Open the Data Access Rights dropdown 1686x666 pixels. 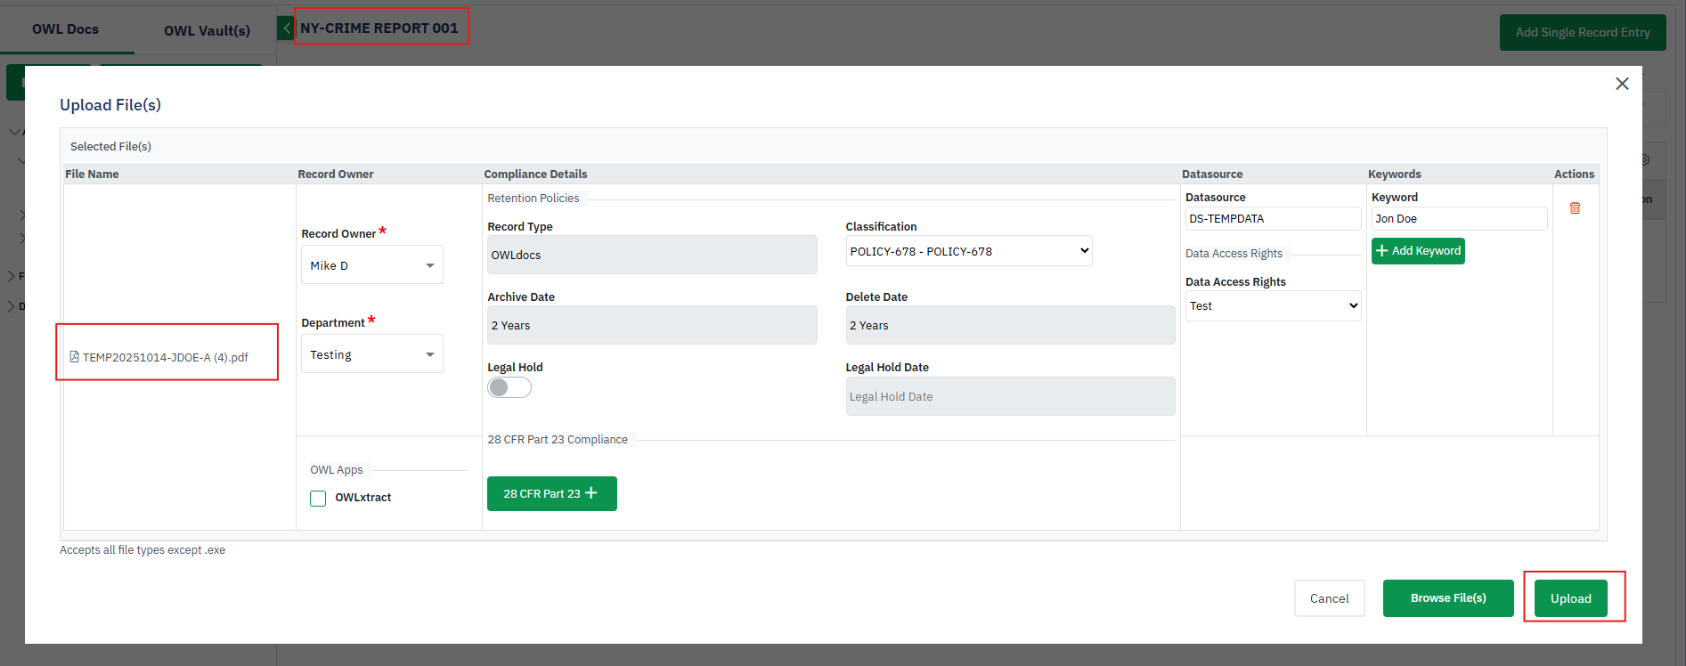click(1273, 306)
